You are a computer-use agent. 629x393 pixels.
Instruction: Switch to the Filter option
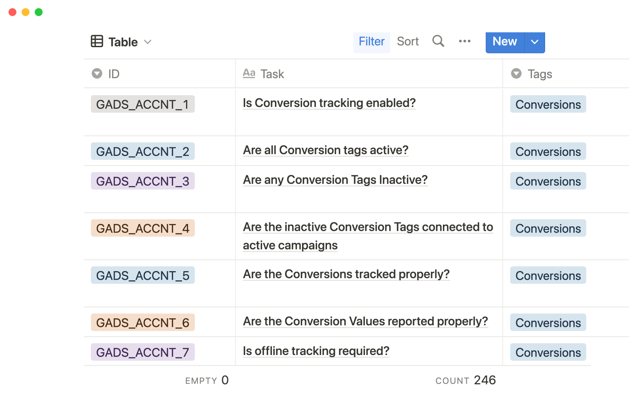(372, 41)
